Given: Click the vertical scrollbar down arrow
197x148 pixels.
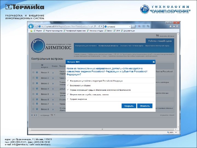Looking at the screenshot, I should pyautogui.click(x=178, y=127).
